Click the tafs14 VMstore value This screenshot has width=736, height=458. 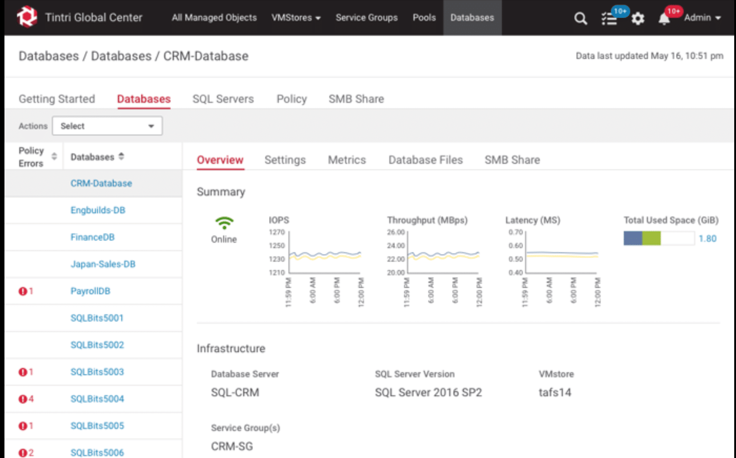click(555, 393)
